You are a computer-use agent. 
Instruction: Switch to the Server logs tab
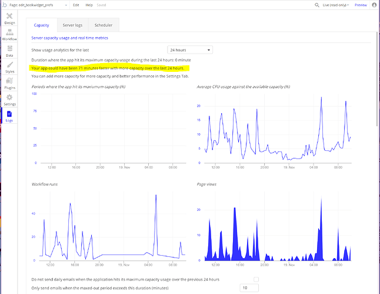tap(72, 25)
